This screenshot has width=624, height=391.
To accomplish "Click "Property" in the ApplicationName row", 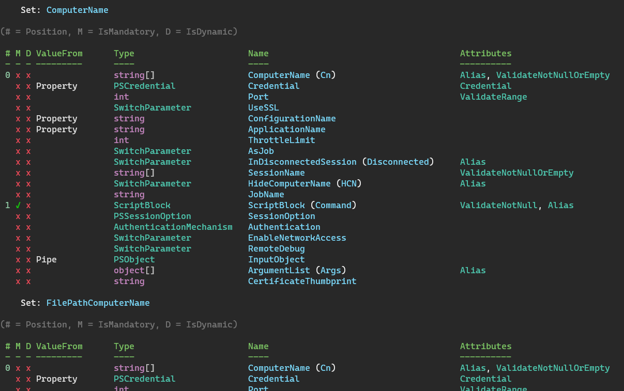I will (x=57, y=129).
